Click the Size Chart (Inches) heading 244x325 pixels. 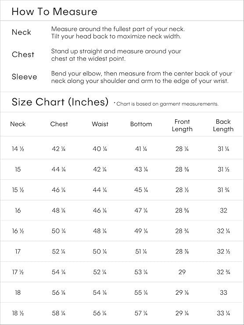point(60,102)
